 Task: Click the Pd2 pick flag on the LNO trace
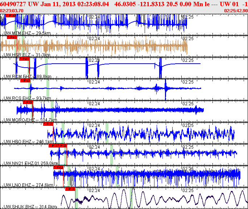pos(58,167)
